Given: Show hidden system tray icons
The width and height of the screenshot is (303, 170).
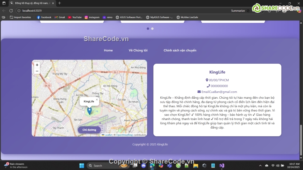Looking at the screenshot, I should tap(260, 166).
